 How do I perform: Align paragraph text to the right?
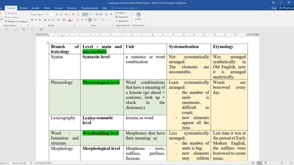[86, 20]
